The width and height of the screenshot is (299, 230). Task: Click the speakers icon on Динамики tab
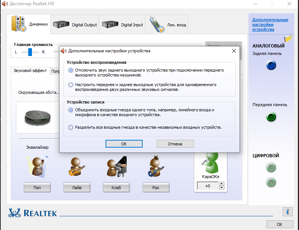(19, 24)
